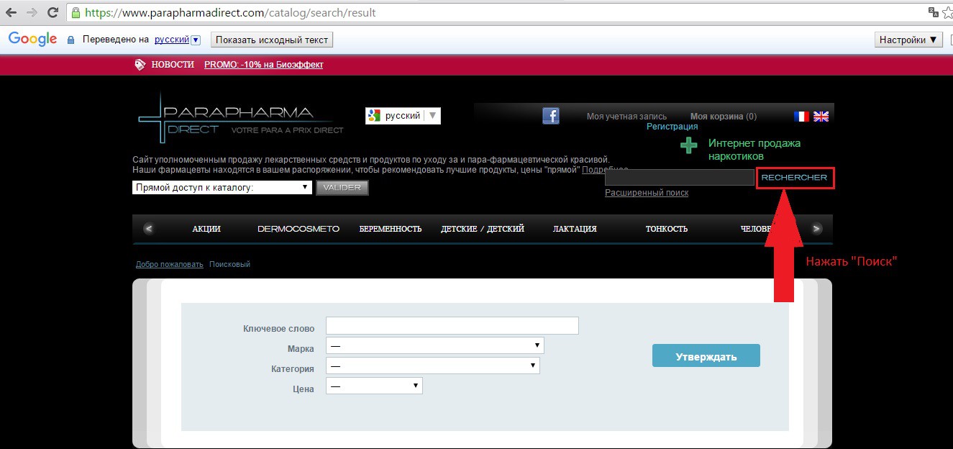Click the browser address bar URL

pyautogui.click(x=230, y=13)
